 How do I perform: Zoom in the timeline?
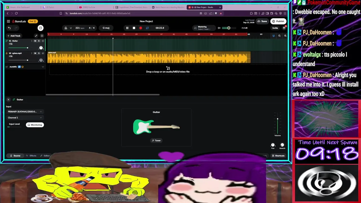285,36
